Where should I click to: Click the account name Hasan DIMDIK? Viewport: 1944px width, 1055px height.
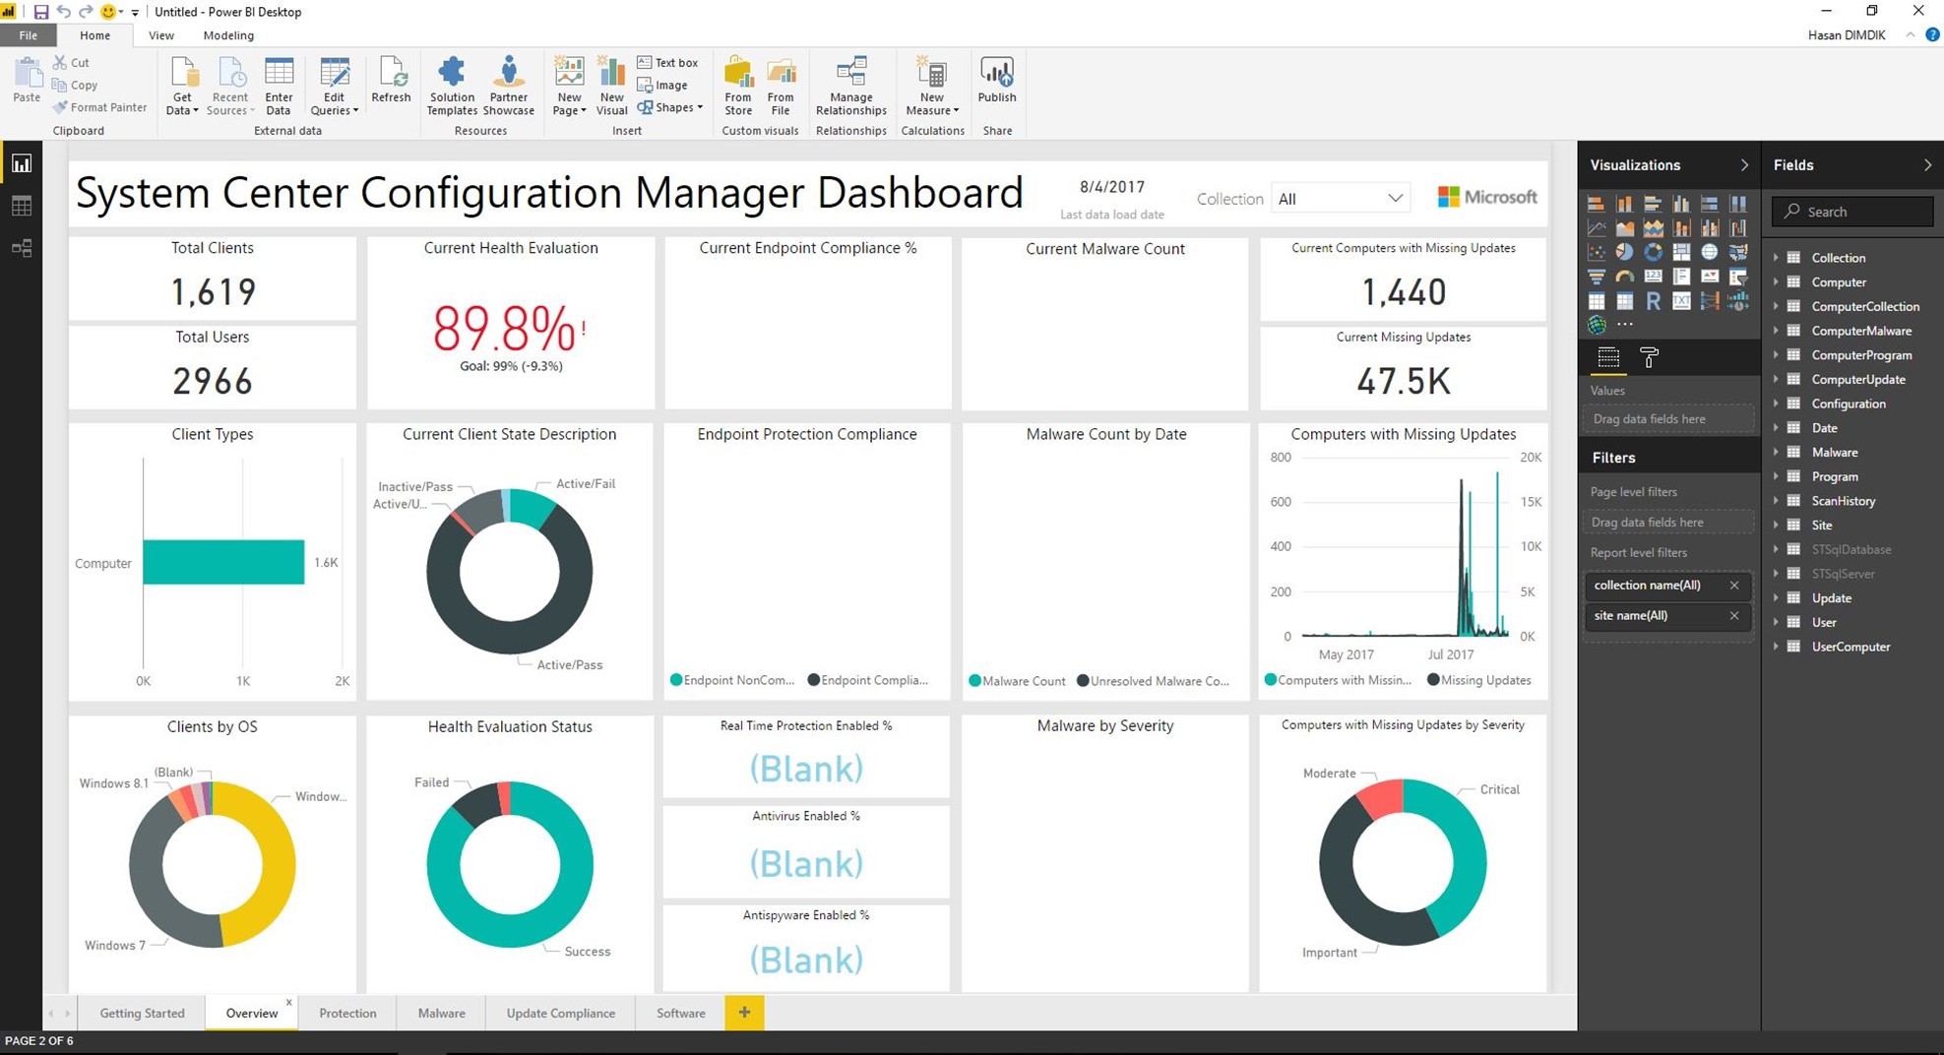(x=1847, y=35)
